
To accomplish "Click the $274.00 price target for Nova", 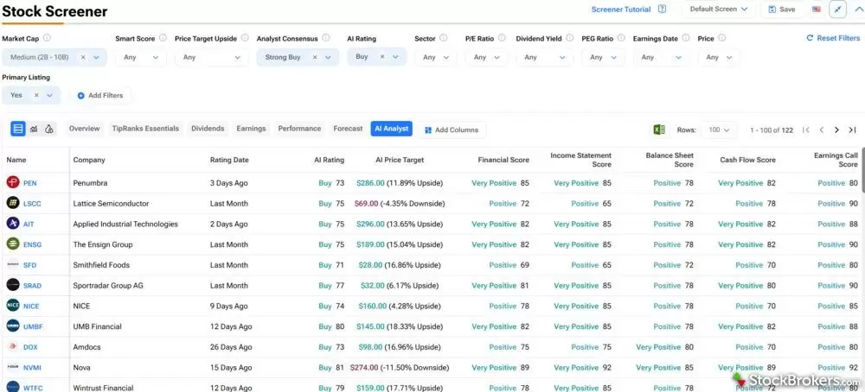I will (x=364, y=368).
